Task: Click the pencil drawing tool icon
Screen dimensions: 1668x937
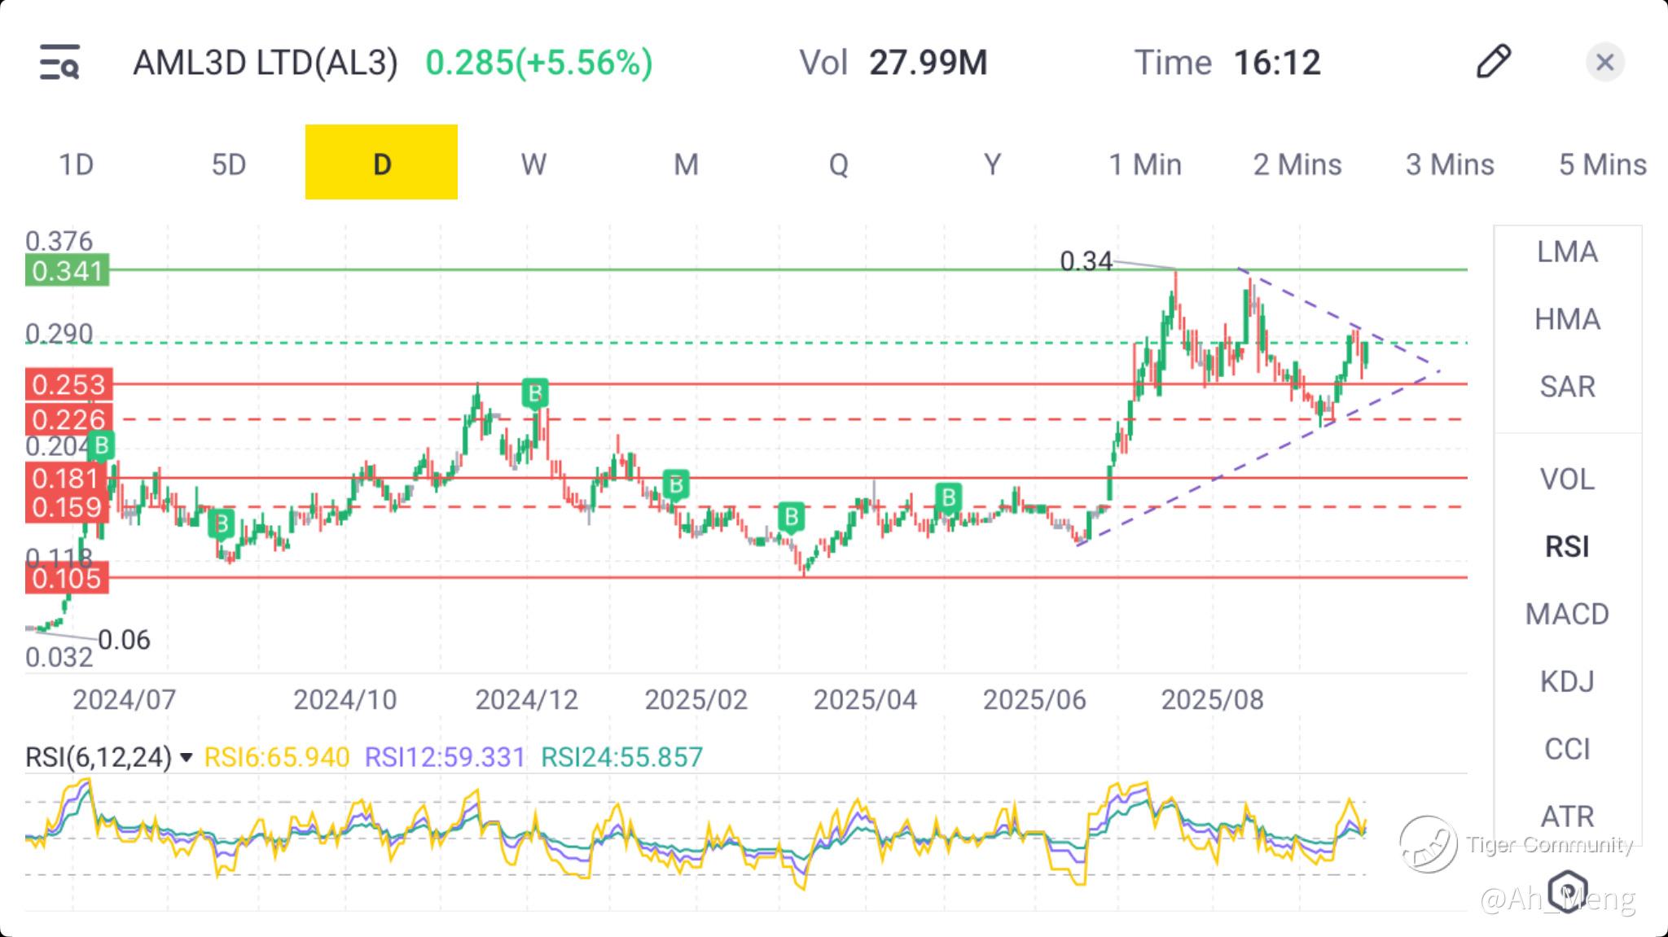Action: click(1493, 62)
